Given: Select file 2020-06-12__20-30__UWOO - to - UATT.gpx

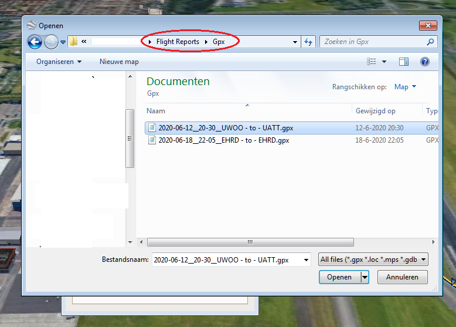Looking at the screenshot, I should tap(291, 128).
